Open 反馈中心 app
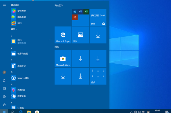Image resolution: width=171 pixels, height=113 pixels. pyautogui.click(x=30, y=66)
